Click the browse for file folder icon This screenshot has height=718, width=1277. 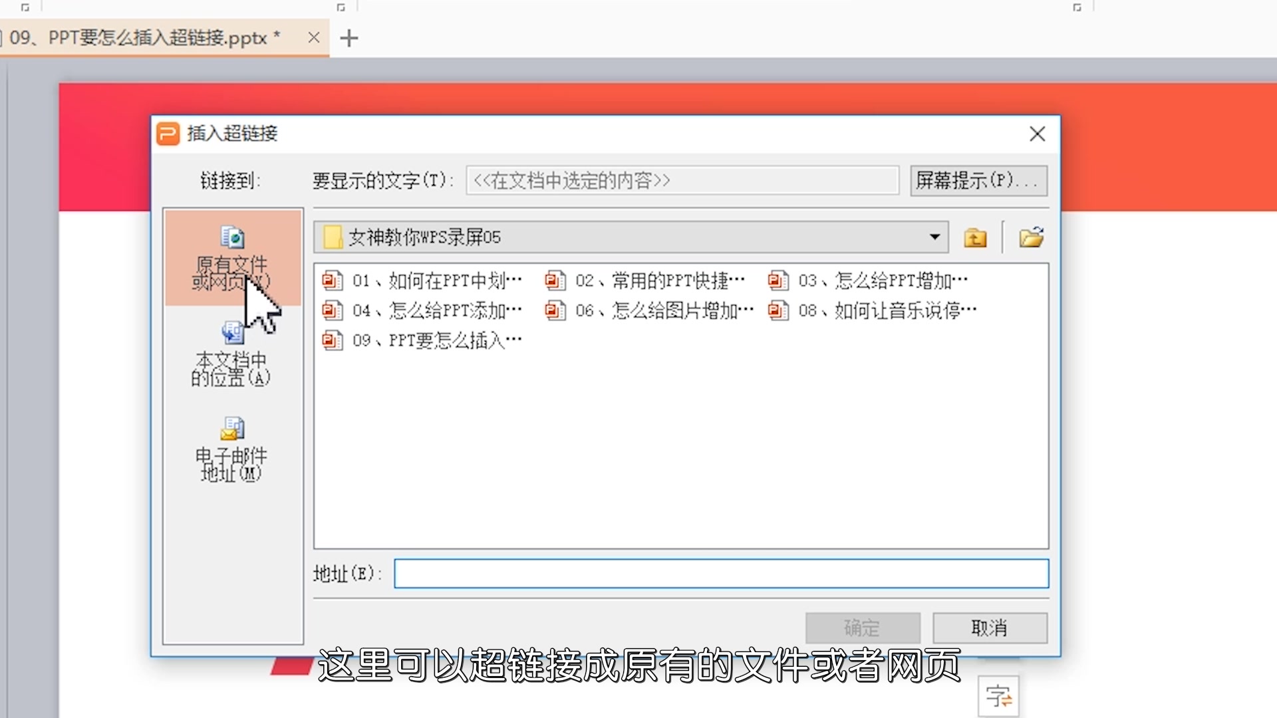tap(1030, 237)
